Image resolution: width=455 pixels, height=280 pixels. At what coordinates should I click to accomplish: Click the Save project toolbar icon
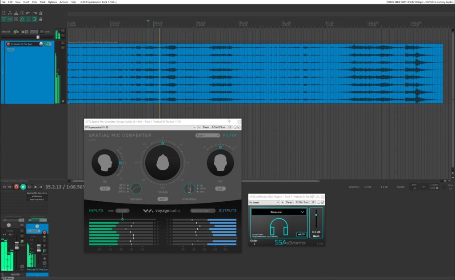click(x=16, y=13)
